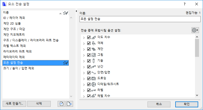Collapse left panel with the black arrow
This screenshot has height=110, width=203.
(x=76, y=11)
